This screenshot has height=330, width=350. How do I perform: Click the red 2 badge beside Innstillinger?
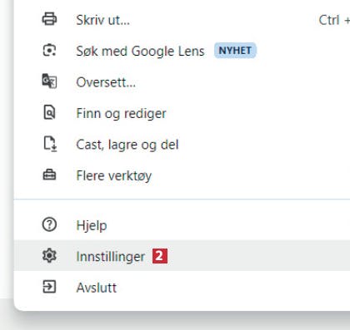[x=160, y=256]
